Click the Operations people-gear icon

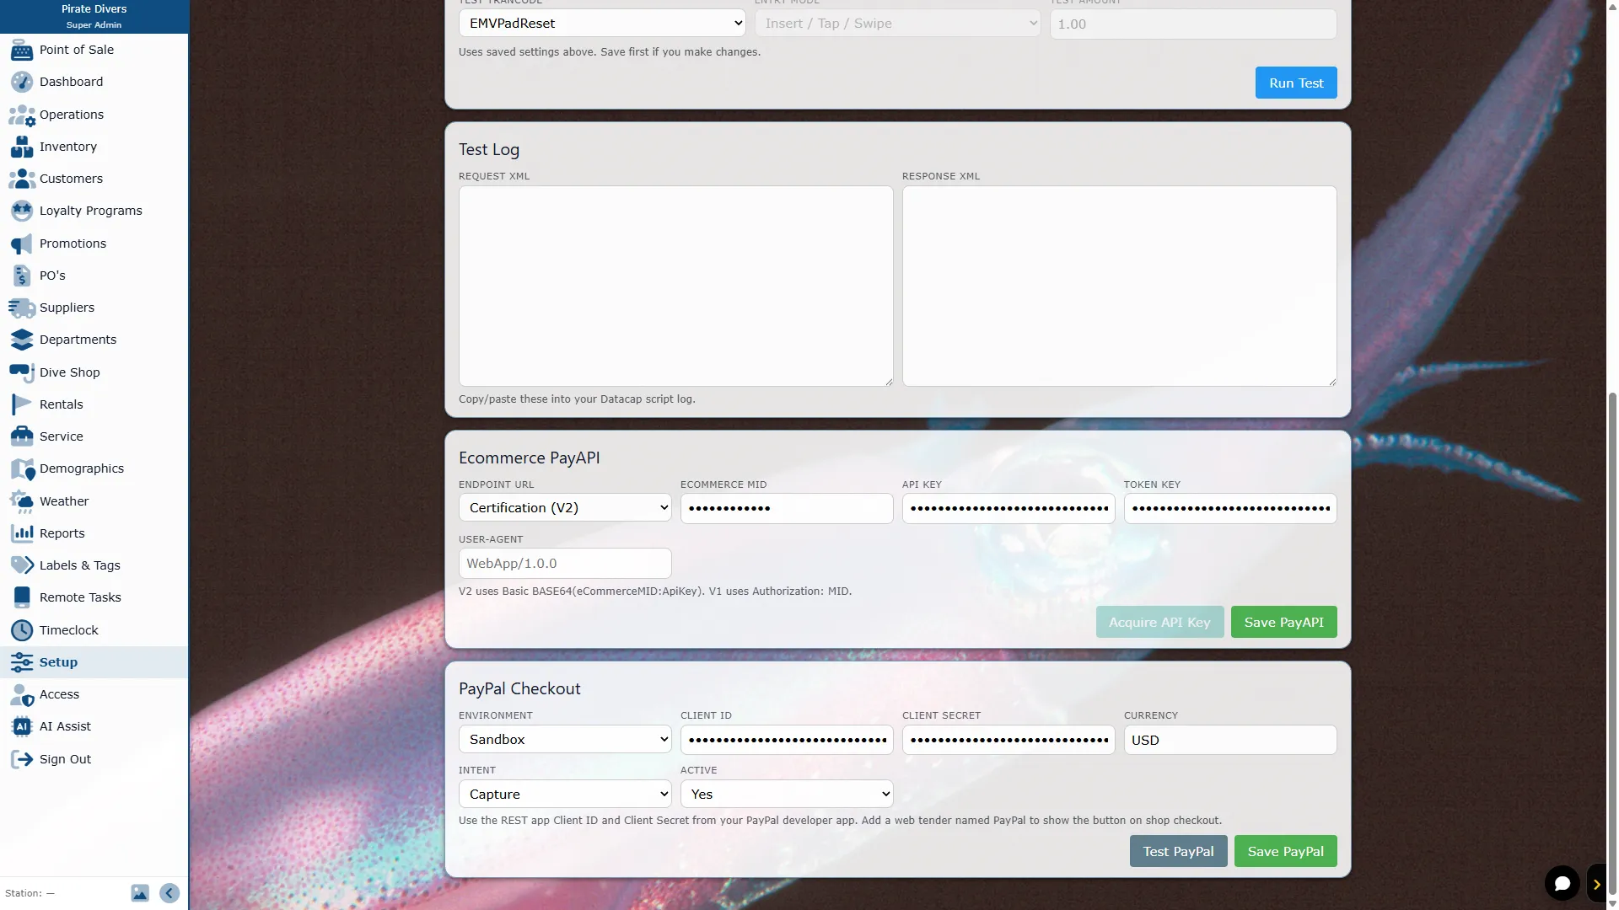tap(22, 115)
